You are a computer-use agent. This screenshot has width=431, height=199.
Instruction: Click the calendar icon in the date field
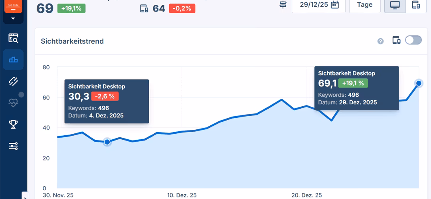[335, 5]
